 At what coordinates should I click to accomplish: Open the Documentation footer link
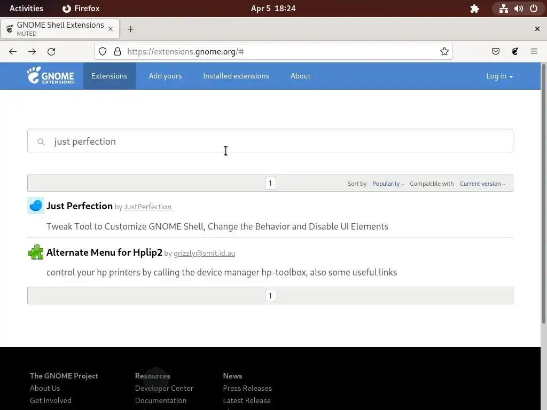(161, 400)
